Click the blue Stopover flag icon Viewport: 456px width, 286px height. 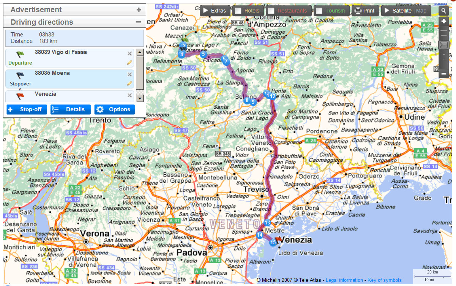pyautogui.click(x=20, y=75)
